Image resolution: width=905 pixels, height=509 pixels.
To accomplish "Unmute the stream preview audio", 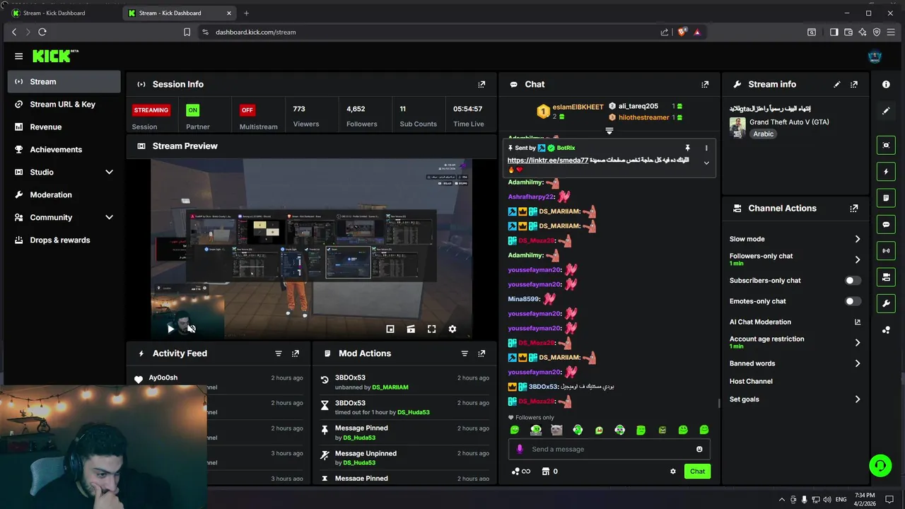I will [x=191, y=329].
